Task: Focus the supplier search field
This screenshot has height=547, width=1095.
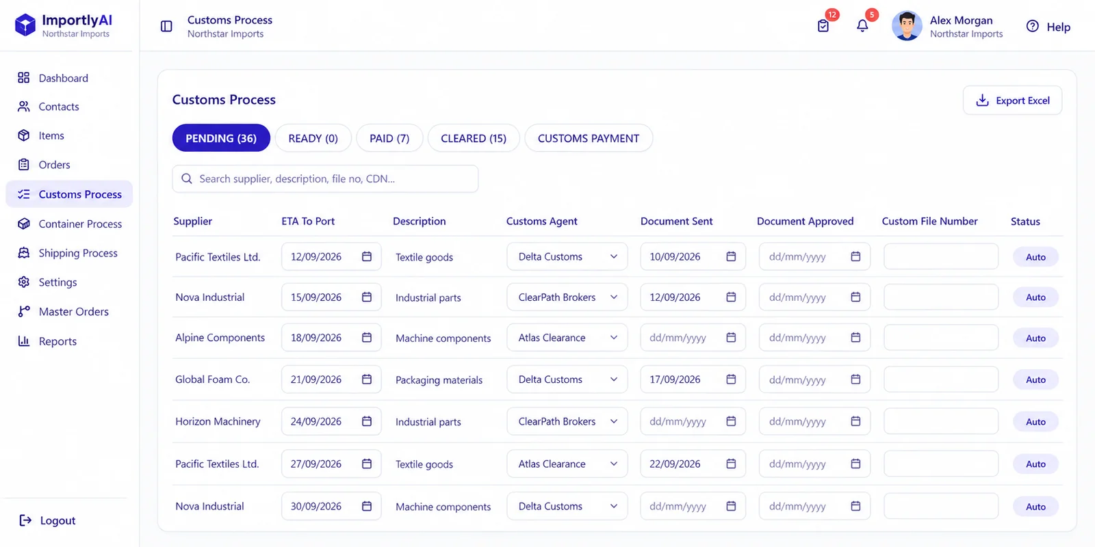Action: (325, 178)
